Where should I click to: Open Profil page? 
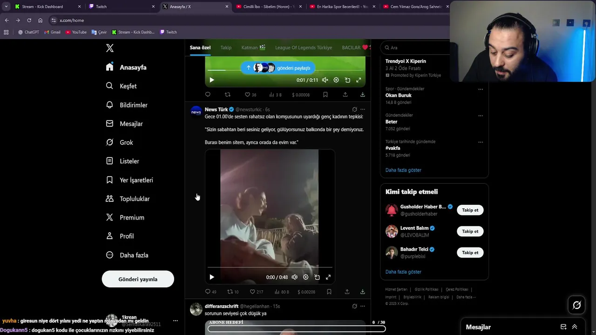pyautogui.click(x=120, y=236)
